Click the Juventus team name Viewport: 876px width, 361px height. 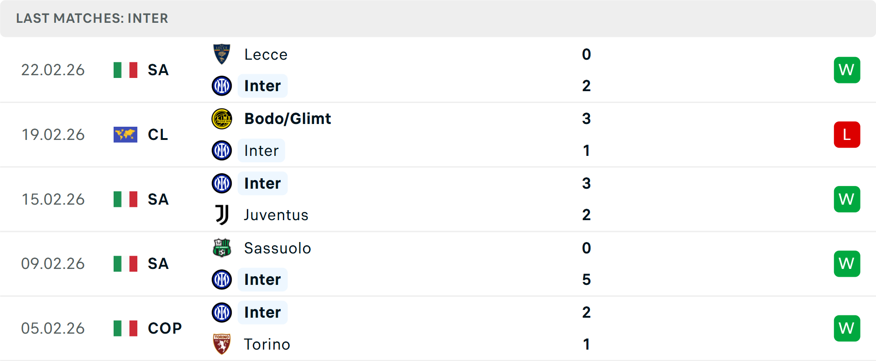pyautogui.click(x=276, y=215)
